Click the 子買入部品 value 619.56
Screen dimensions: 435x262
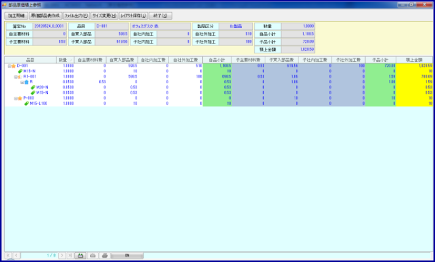pos(112,42)
